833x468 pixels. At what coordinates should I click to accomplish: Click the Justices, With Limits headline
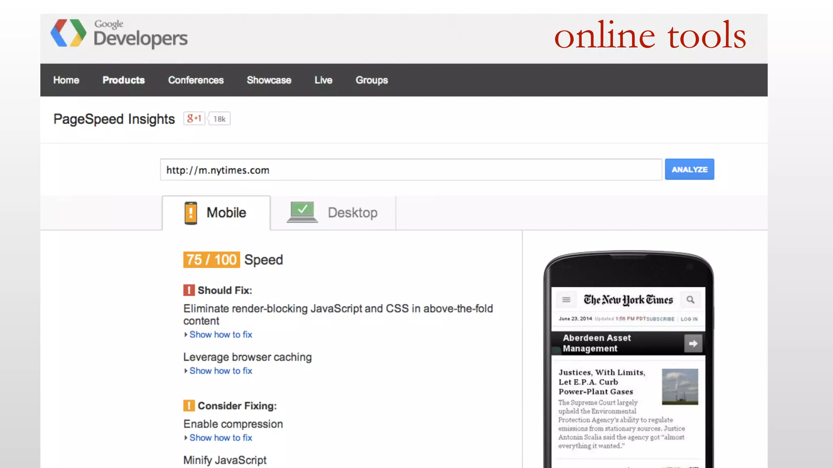[x=602, y=382]
